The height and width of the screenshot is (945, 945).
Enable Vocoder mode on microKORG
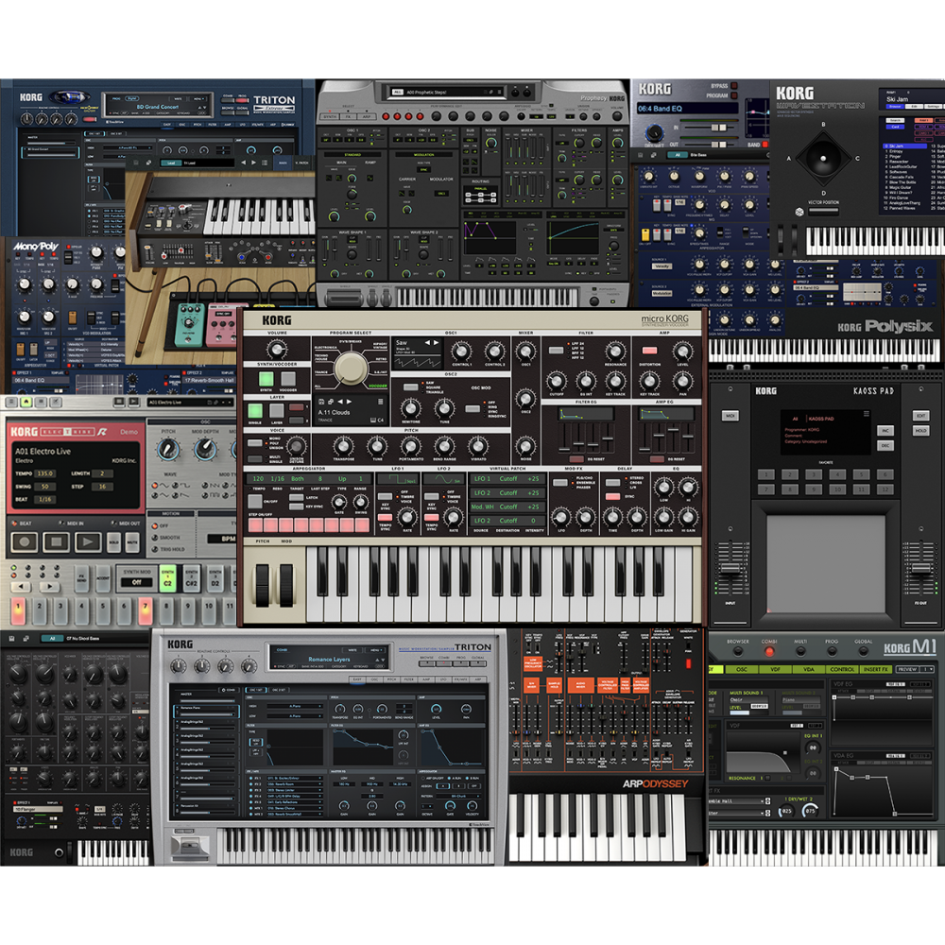(288, 379)
